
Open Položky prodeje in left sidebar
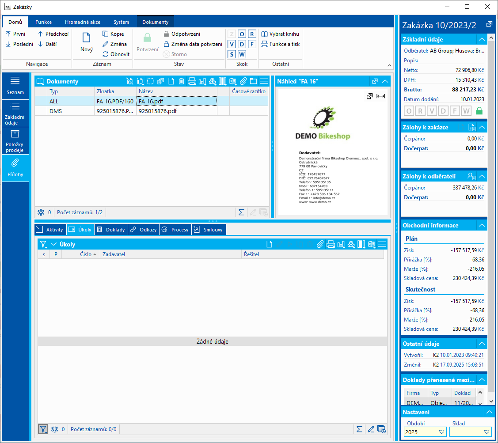tap(15, 141)
